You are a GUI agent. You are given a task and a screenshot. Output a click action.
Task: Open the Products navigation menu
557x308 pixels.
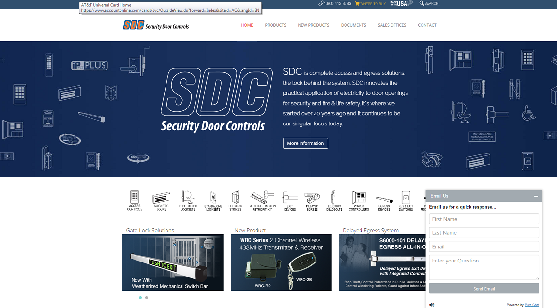coord(275,25)
